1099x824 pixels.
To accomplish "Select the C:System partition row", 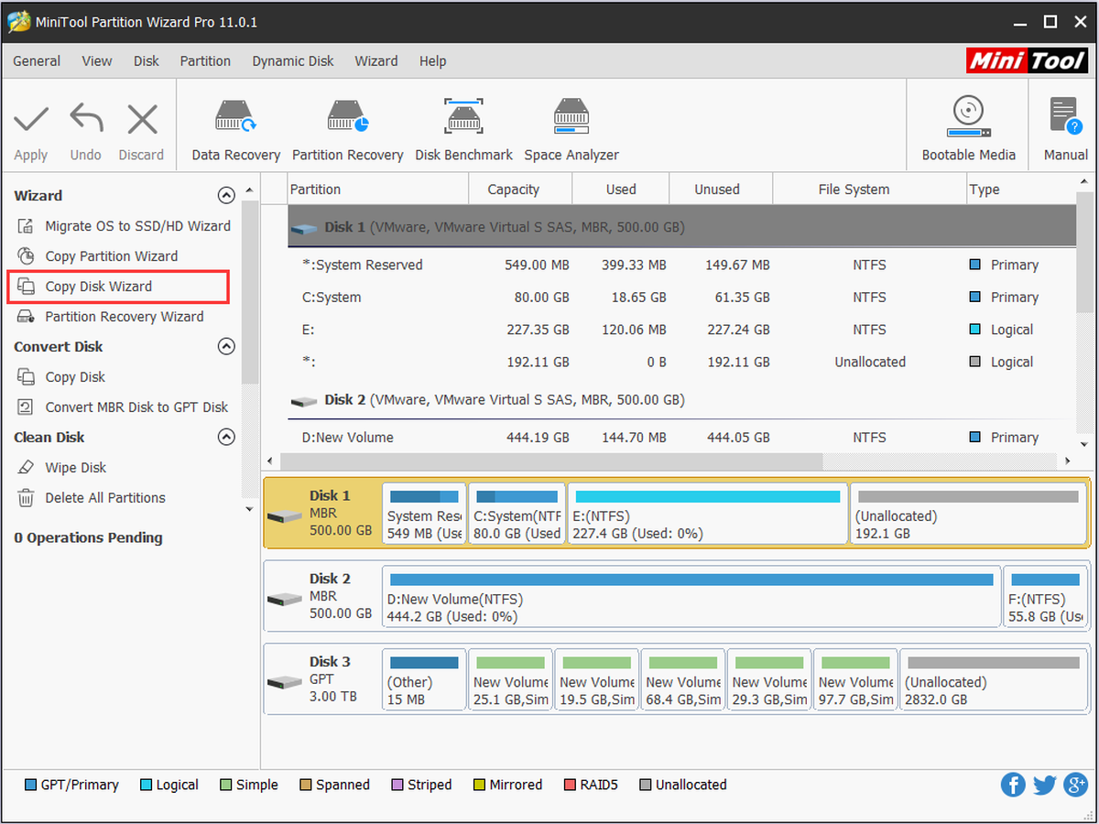I will pos(681,298).
